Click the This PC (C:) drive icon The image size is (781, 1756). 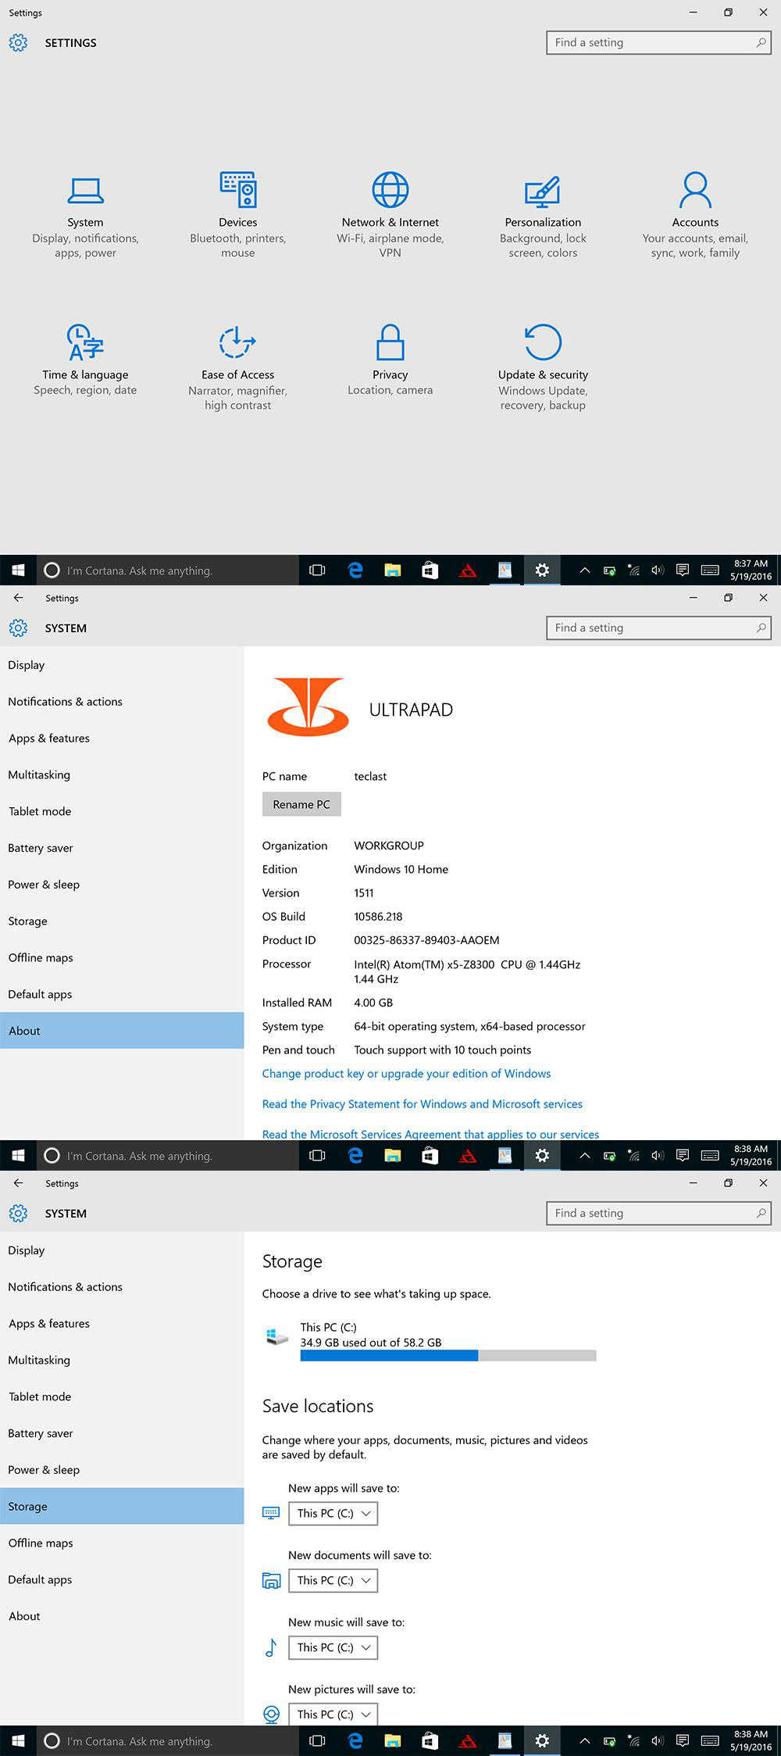276,1336
